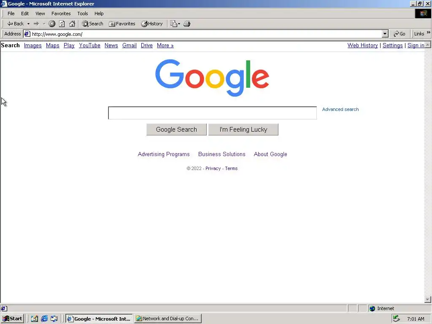This screenshot has height=324, width=432.
Task: Click the Internet zone globe icon
Action: (x=372, y=308)
